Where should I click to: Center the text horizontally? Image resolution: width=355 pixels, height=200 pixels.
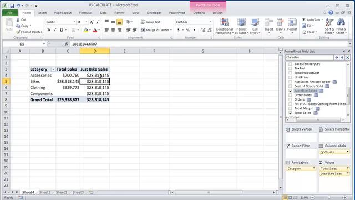(x=113, y=30)
